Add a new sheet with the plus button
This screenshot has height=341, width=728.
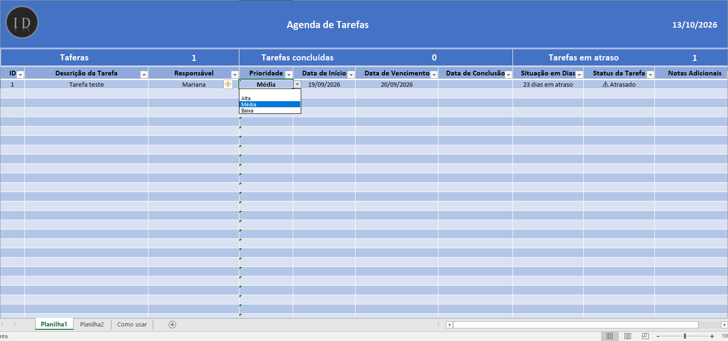[x=172, y=325]
